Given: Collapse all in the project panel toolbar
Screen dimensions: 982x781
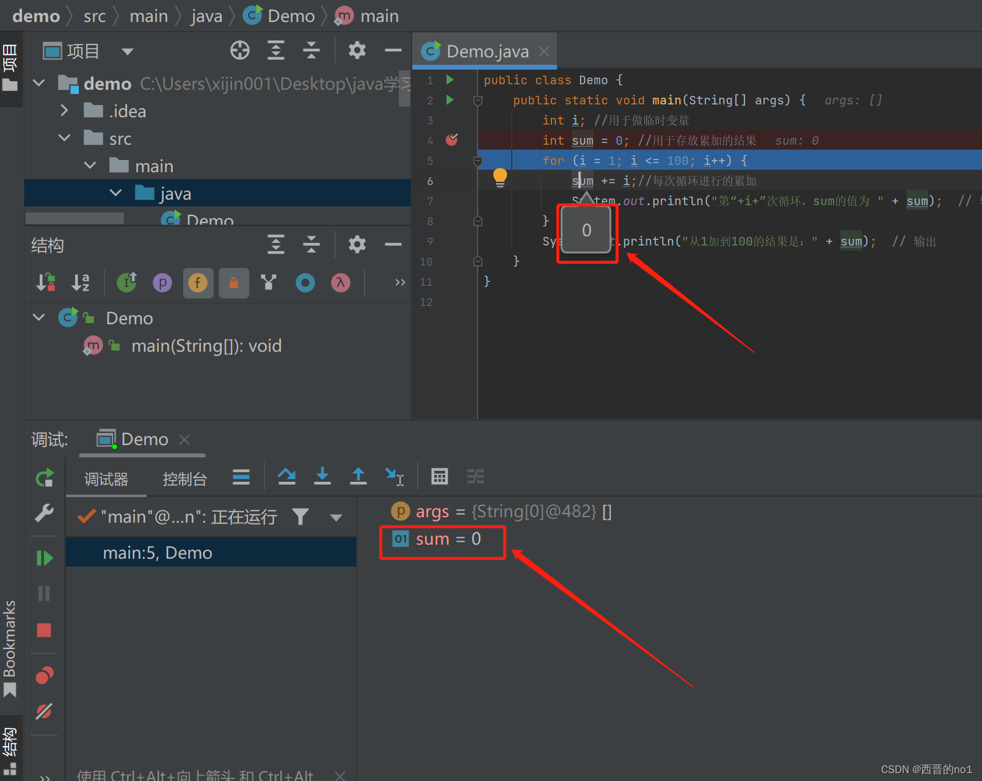Looking at the screenshot, I should click(x=311, y=51).
